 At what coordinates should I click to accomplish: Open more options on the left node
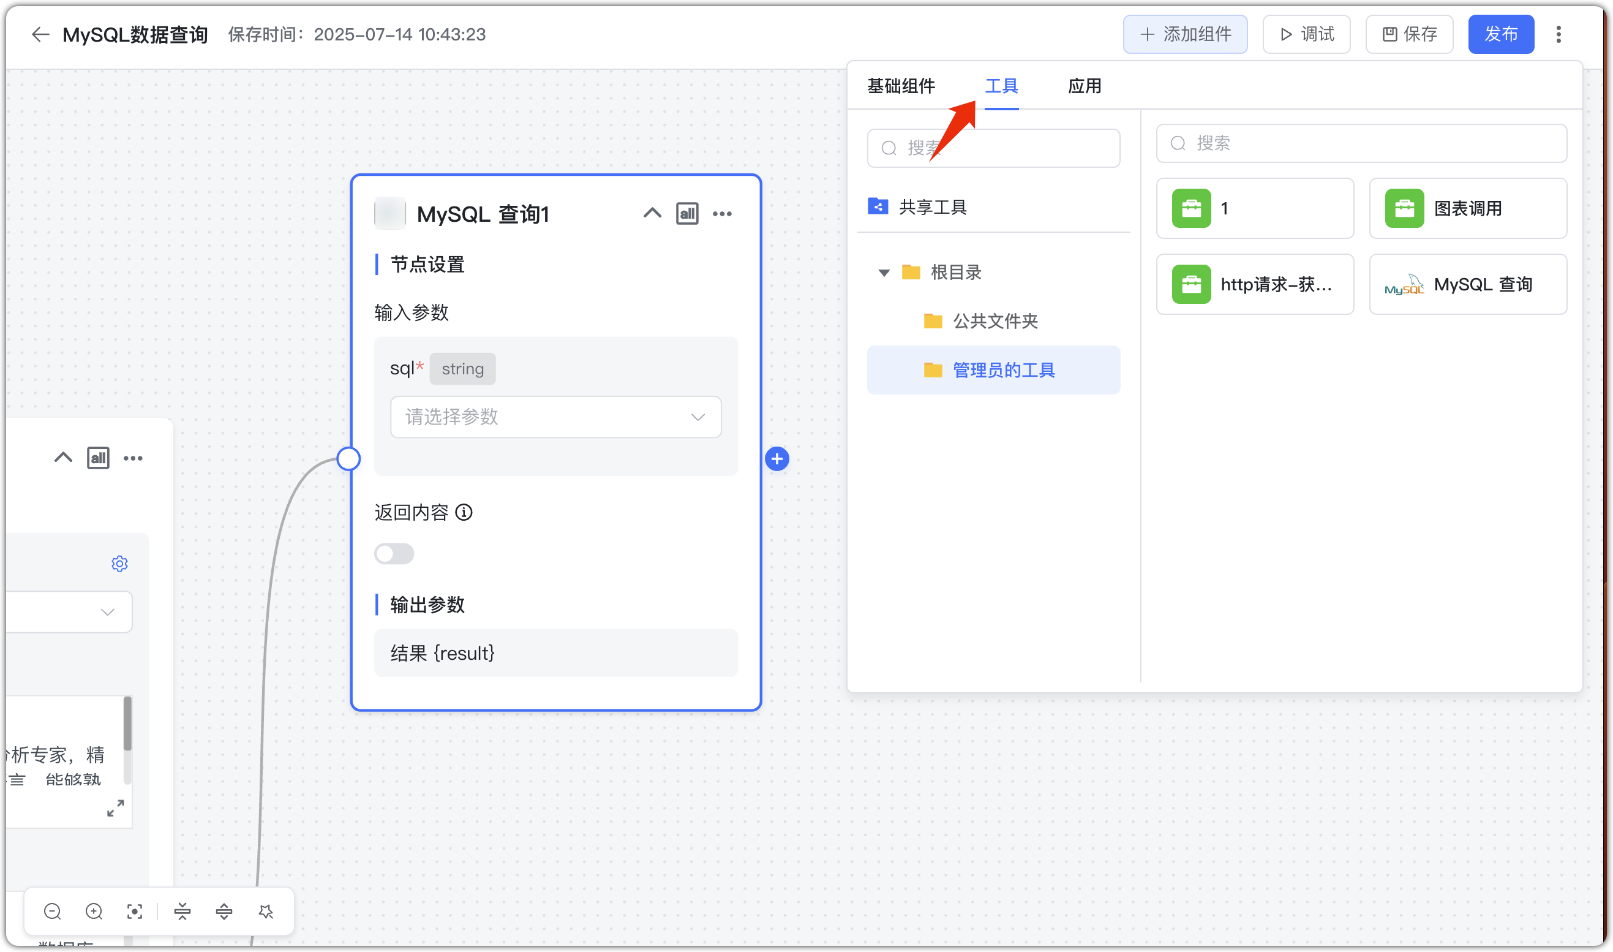[x=133, y=458]
